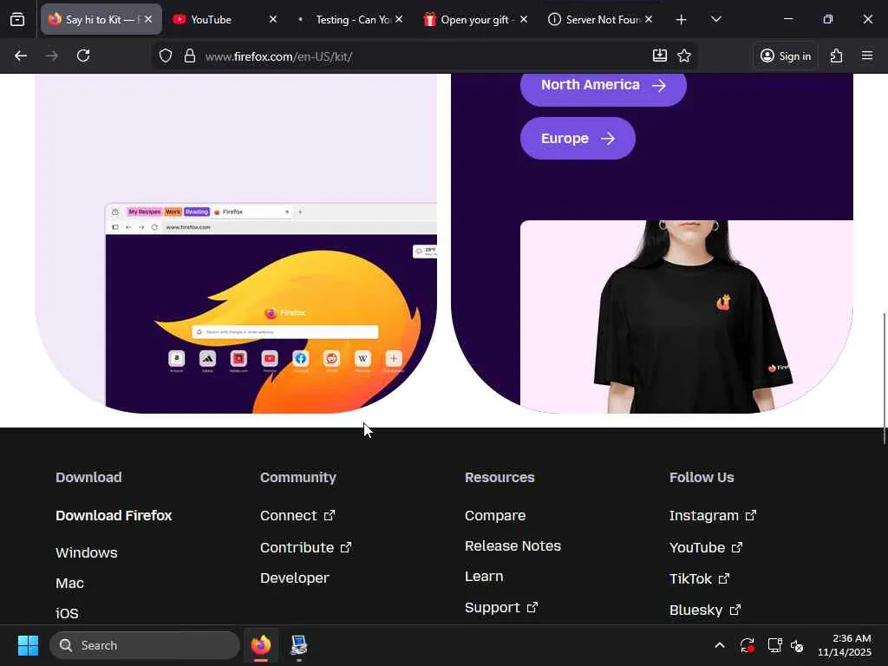This screenshot has height=666, width=888.
Task: Open the Connect community link
Action: tap(297, 515)
